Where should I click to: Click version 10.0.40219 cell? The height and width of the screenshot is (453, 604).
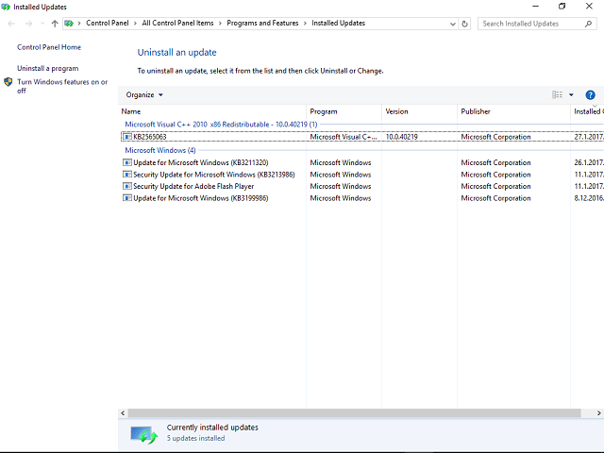(402, 137)
